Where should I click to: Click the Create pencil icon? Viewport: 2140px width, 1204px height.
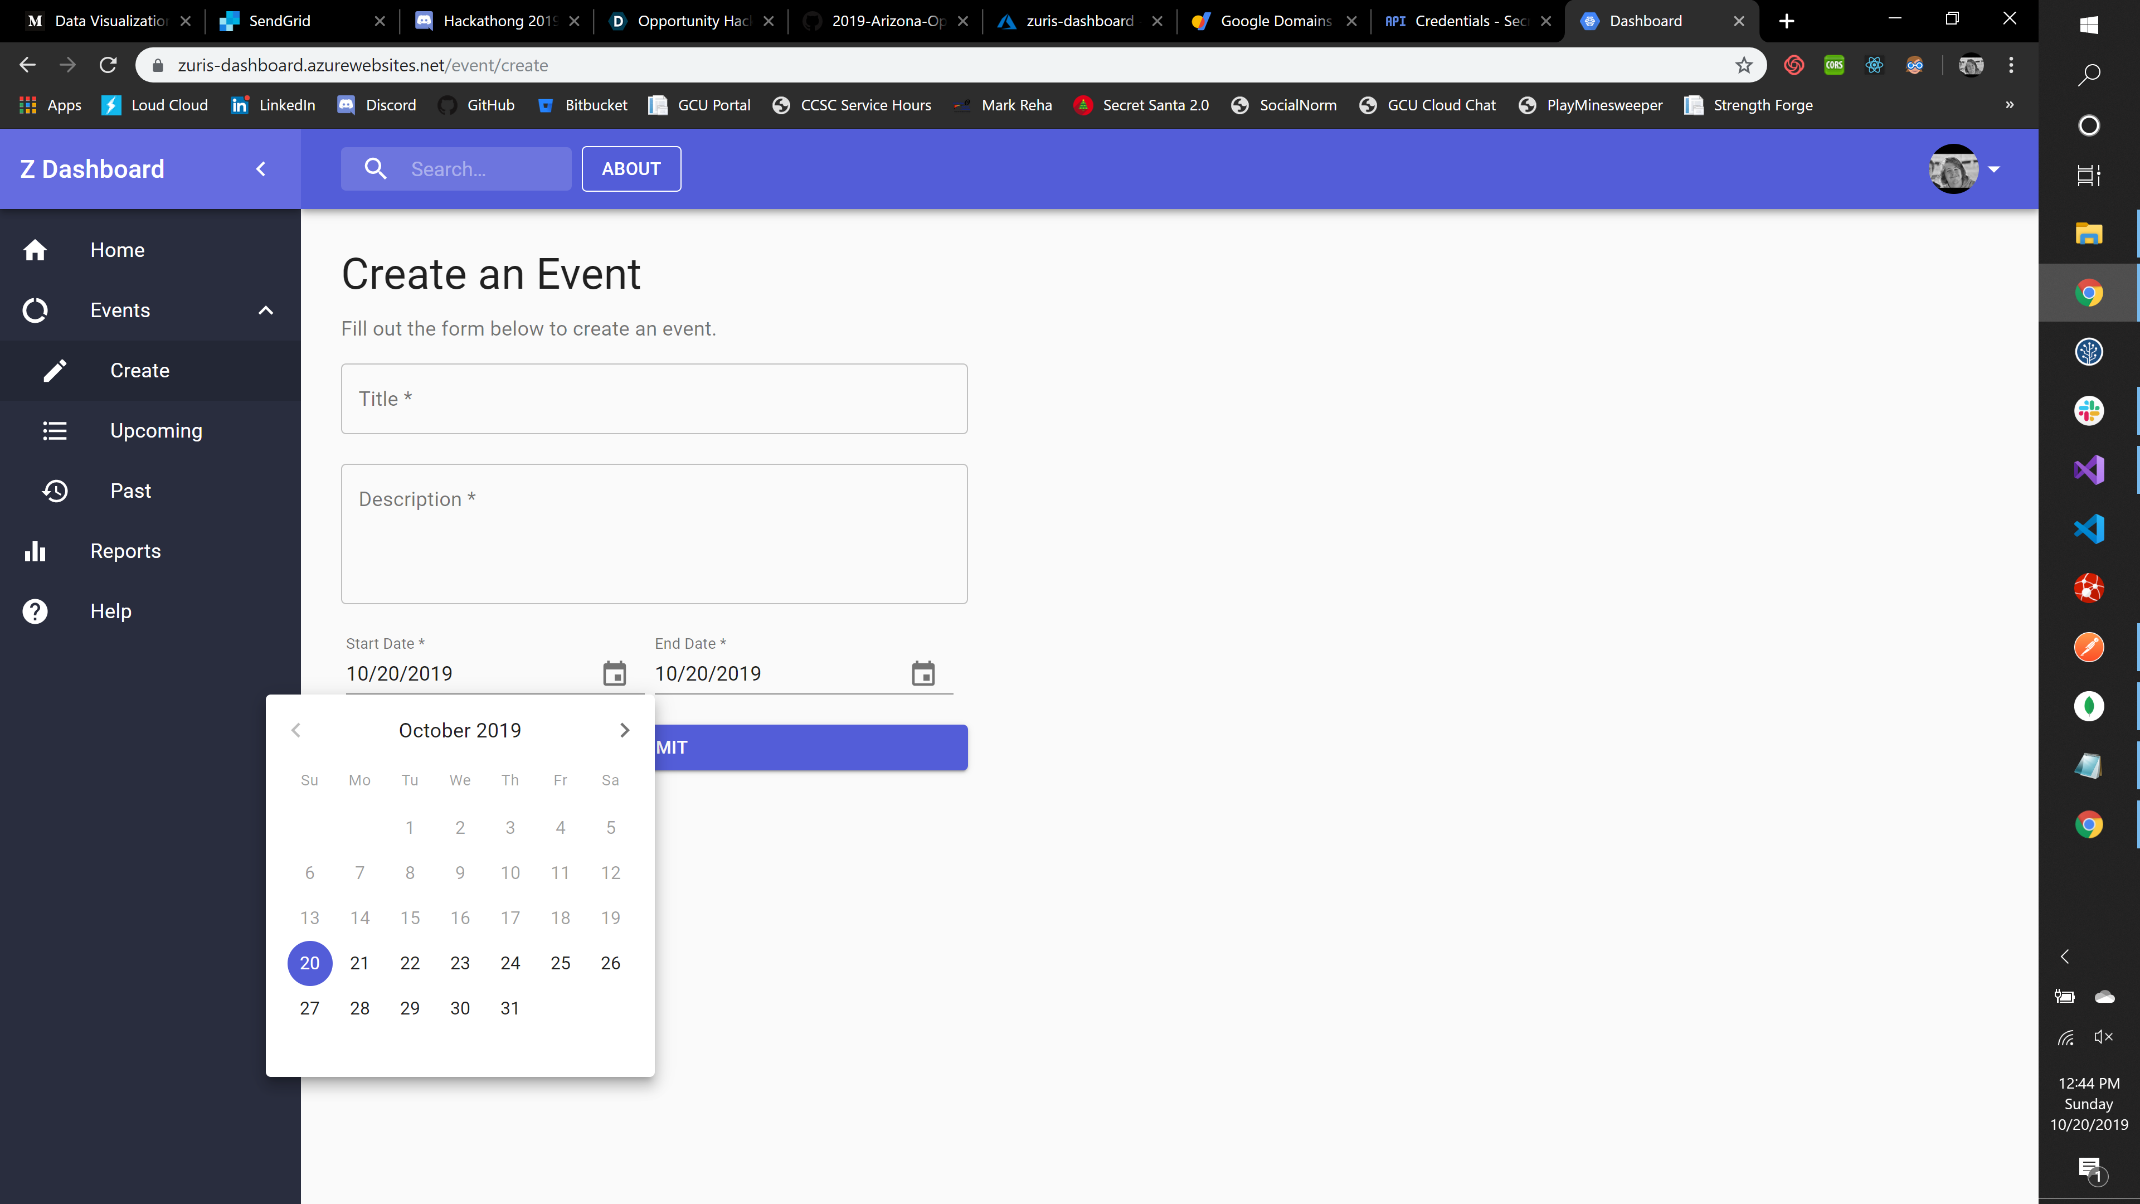55,371
